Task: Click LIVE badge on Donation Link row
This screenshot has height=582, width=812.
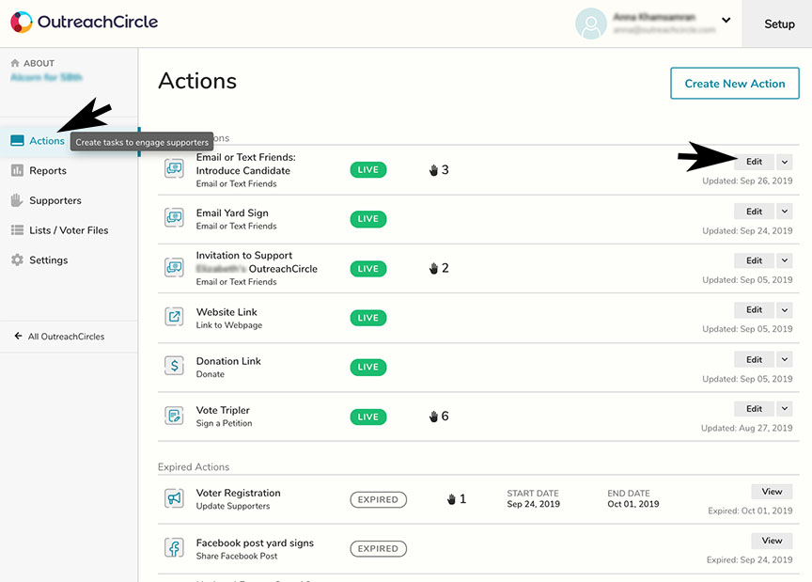Action: pyautogui.click(x=368, y=367)
